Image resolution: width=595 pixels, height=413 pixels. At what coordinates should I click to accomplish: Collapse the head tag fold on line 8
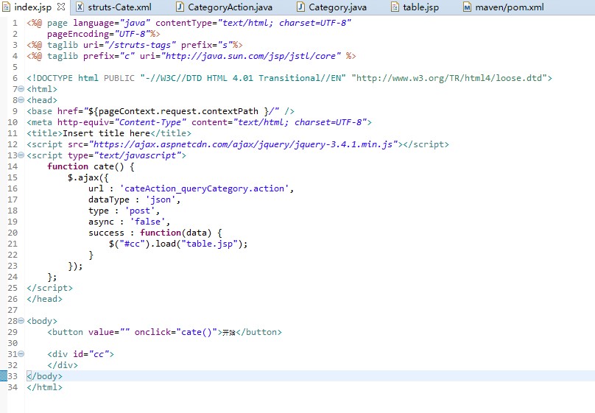21,100
